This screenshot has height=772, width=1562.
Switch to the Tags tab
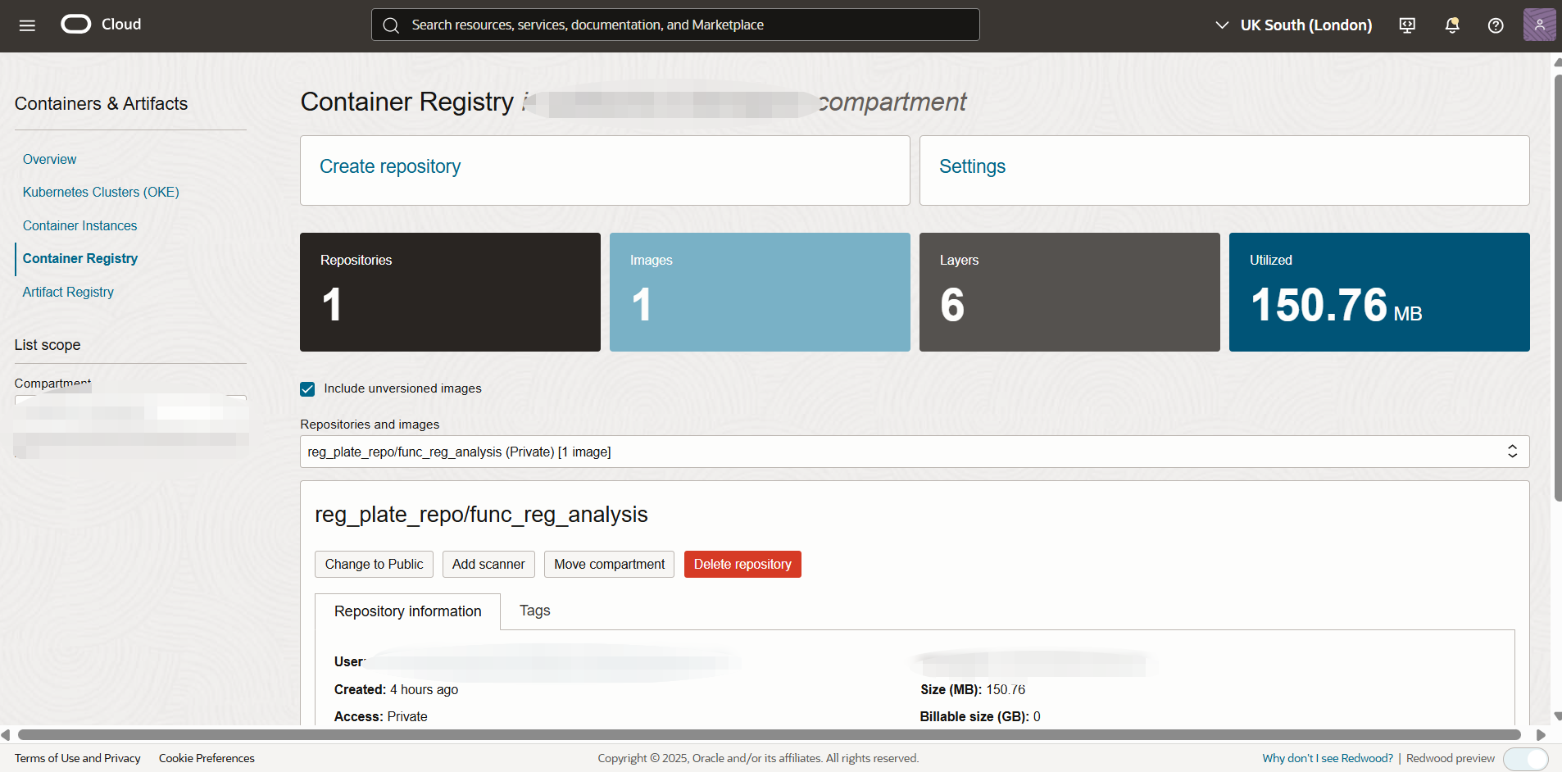point(534,611)
